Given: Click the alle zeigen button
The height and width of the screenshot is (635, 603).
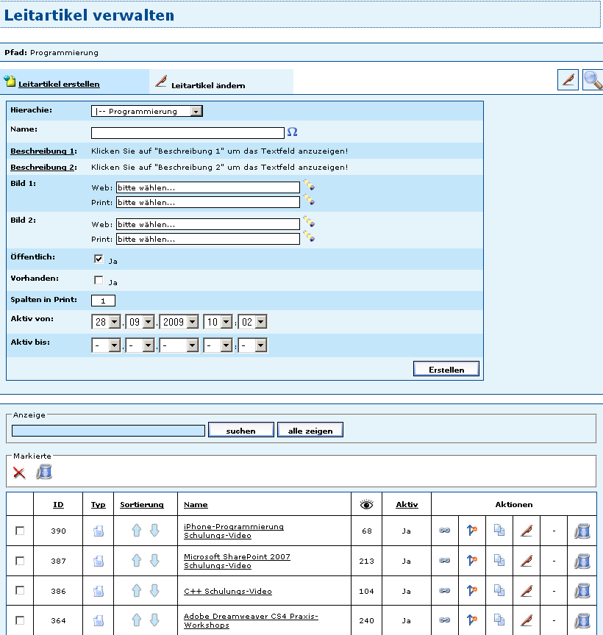Looking at the screenshot, I should pyautogui.click(x=310, y=431).
